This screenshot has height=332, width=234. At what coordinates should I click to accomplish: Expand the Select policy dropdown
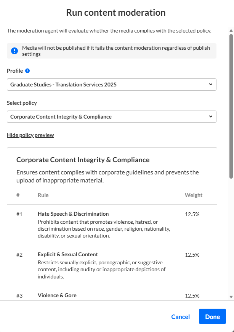click(x=111, y=117)
